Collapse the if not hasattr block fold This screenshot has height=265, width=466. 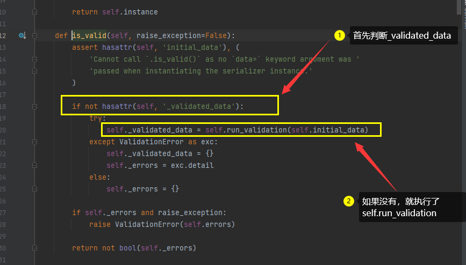(x=34, y=107)
